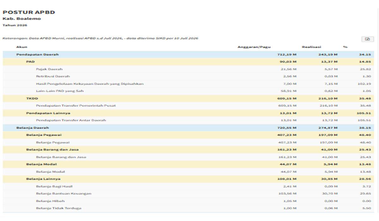
Task: Select Lain-Lain PAD yang Sah row
Action: pos(188,91)
